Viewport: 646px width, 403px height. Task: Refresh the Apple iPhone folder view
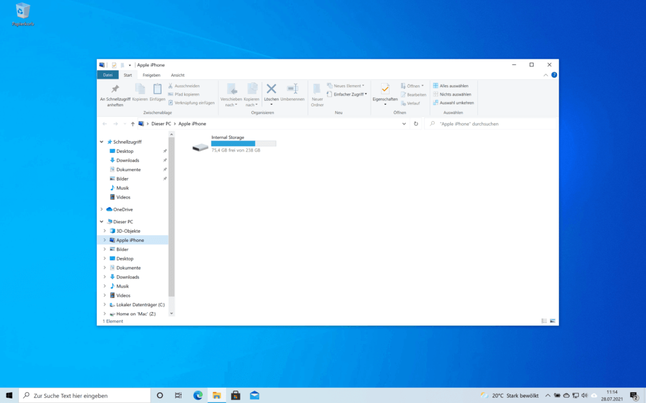pyautogui.click(x=416, y=124)
